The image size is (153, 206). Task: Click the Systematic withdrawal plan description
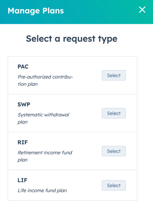pos(44,118)
